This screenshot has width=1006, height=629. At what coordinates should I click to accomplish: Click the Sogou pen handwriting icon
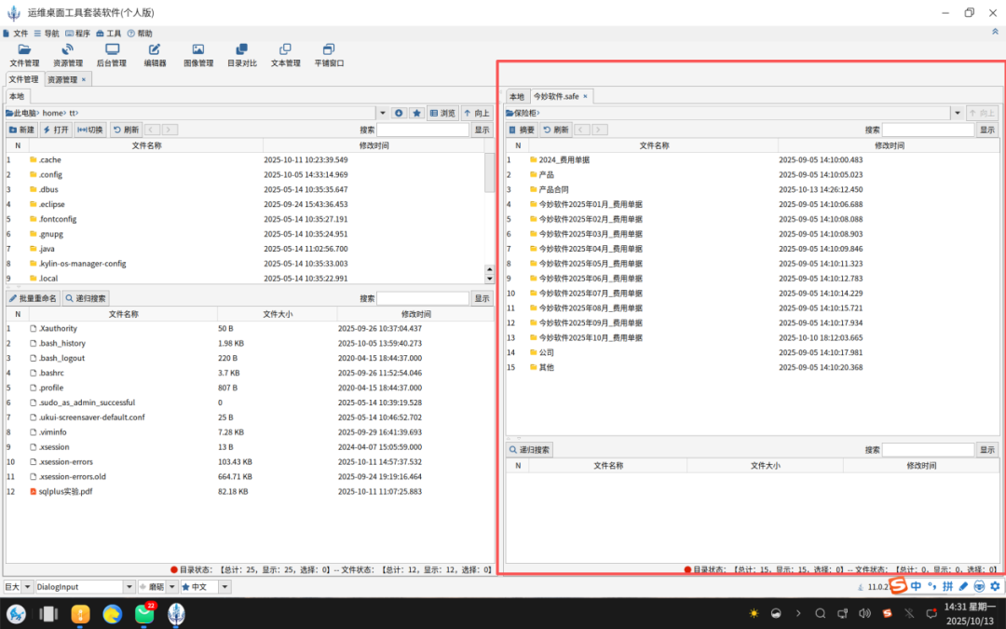point(964,586)
